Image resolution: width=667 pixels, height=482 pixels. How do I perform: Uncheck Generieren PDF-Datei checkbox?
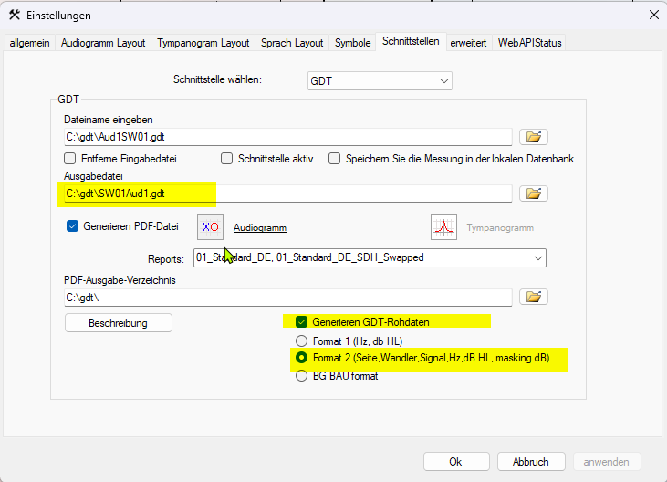pos(73,226)
